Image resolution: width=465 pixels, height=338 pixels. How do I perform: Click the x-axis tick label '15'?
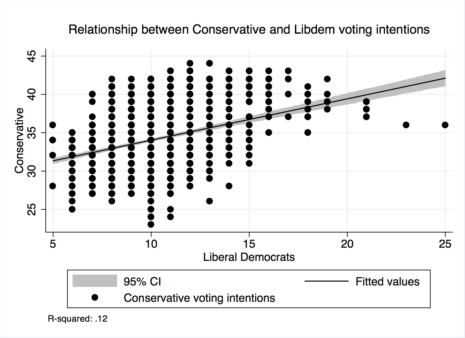point(249,244)
